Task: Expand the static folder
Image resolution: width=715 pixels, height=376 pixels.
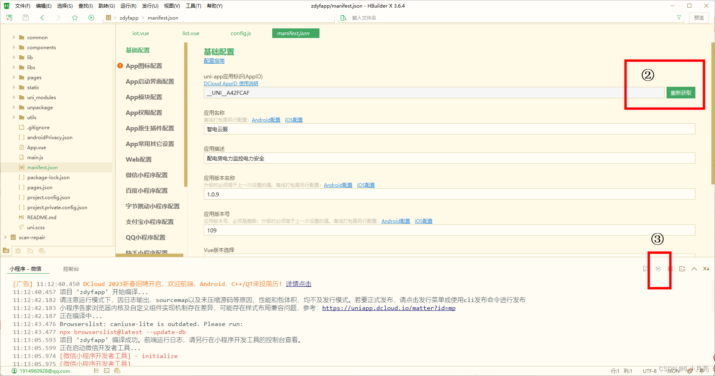Action: tap(14, 87)
